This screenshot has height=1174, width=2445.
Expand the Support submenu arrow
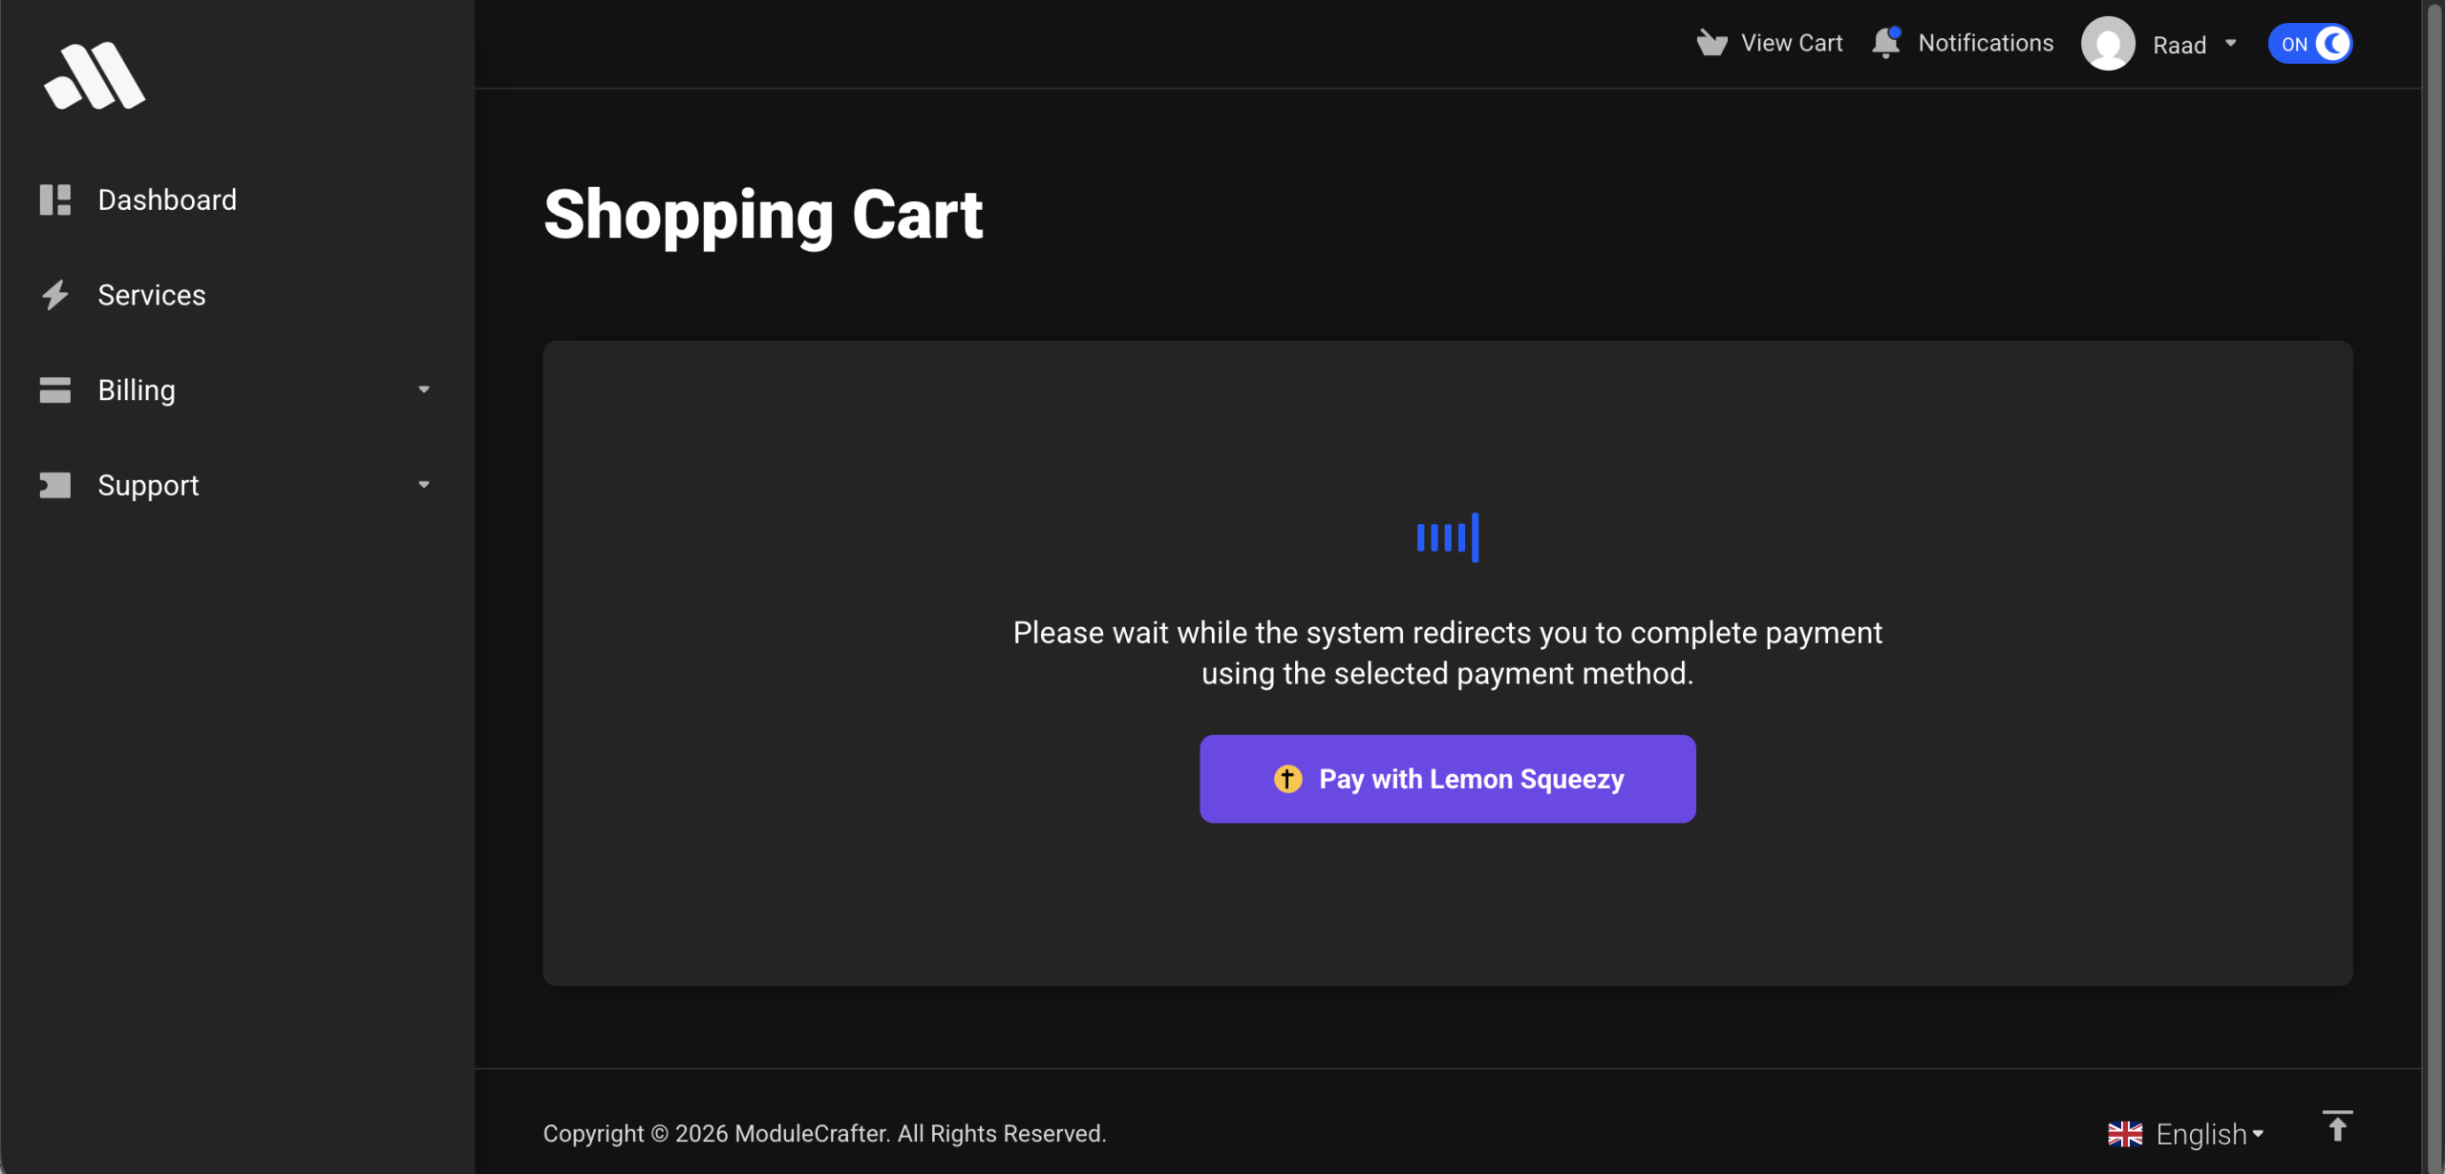(x=424, y=485)
